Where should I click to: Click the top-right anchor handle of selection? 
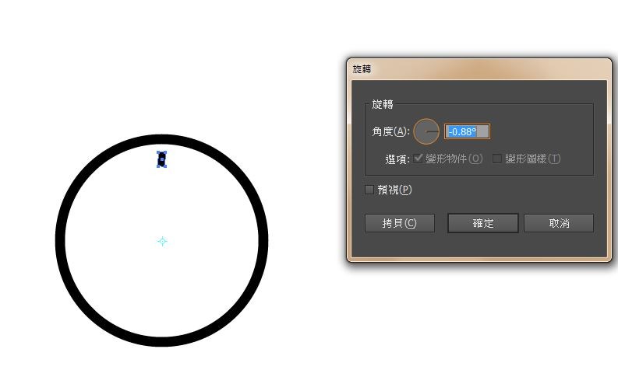point(164,152)
